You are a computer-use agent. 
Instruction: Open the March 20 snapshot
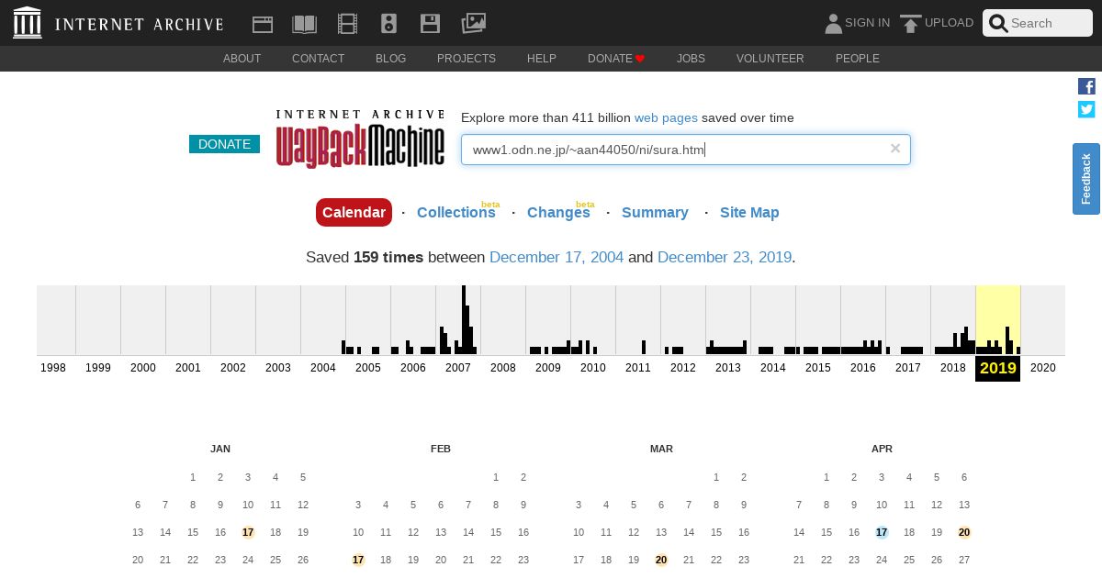pyautogui.click(x=661, y=560)
